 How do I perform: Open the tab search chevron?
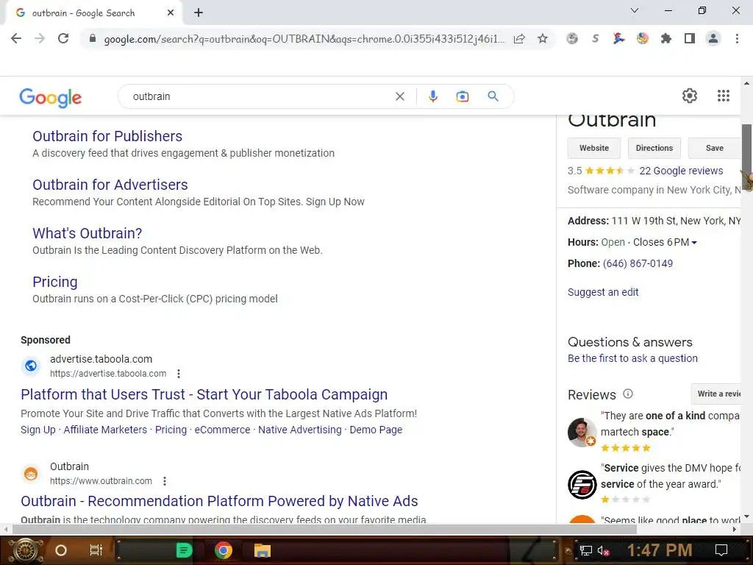[635, 10]
